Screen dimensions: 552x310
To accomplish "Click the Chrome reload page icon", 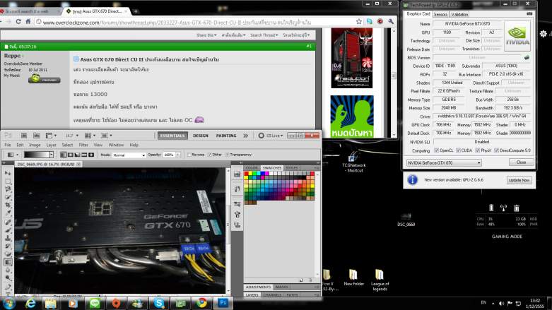I will point(18,22).
